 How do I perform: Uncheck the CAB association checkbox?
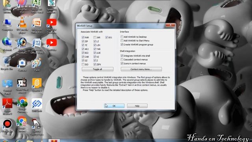(x=83, y=57)
